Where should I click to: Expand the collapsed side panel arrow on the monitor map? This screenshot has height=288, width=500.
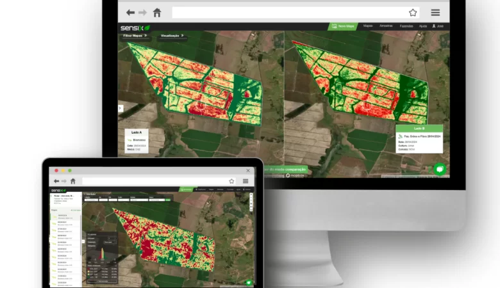coord(120,108)
